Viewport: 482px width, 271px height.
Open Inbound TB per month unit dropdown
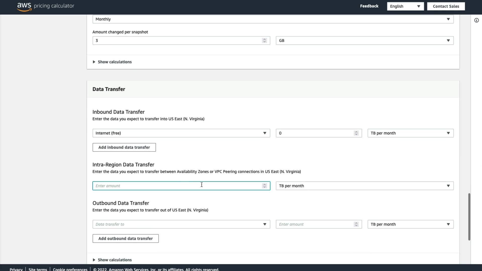410,133
